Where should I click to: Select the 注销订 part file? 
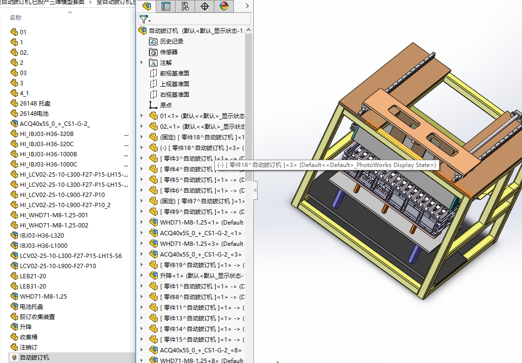click(24, 348)
